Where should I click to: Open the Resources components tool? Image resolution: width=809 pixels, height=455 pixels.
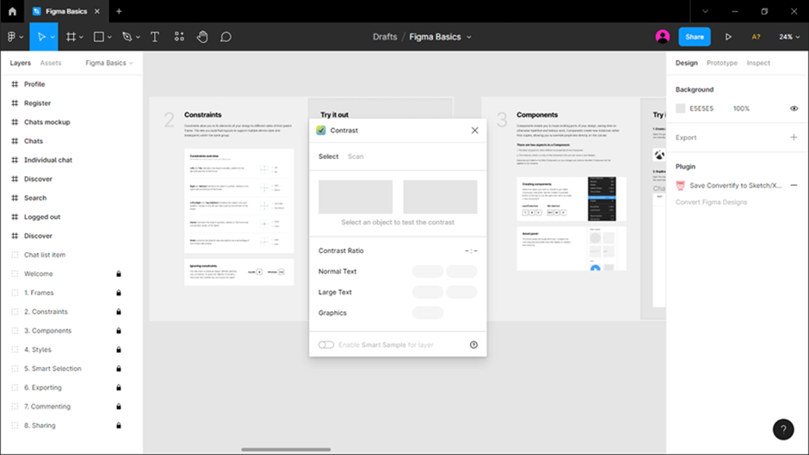click(179, 37)
